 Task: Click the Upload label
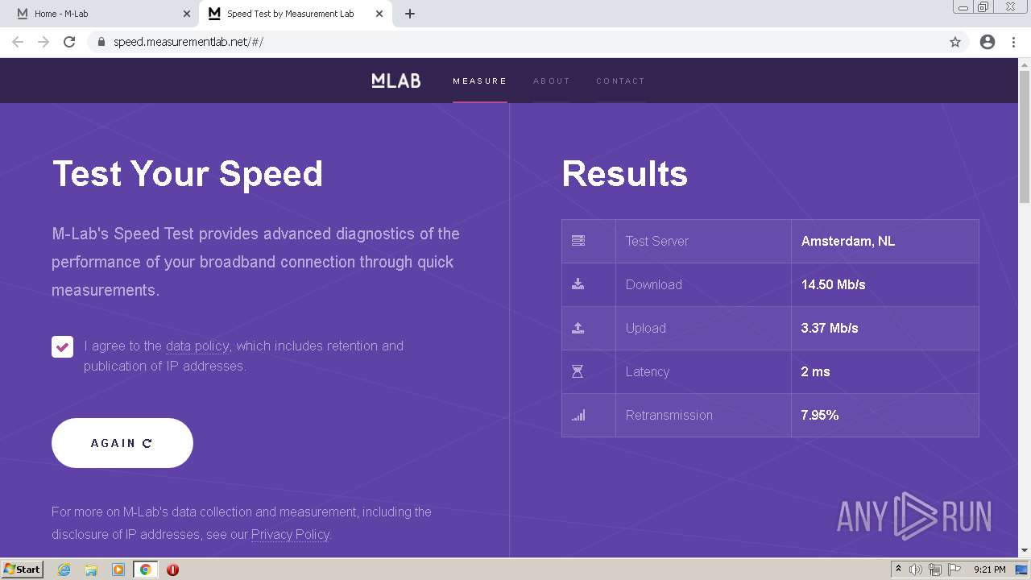(x=646, y=328)
